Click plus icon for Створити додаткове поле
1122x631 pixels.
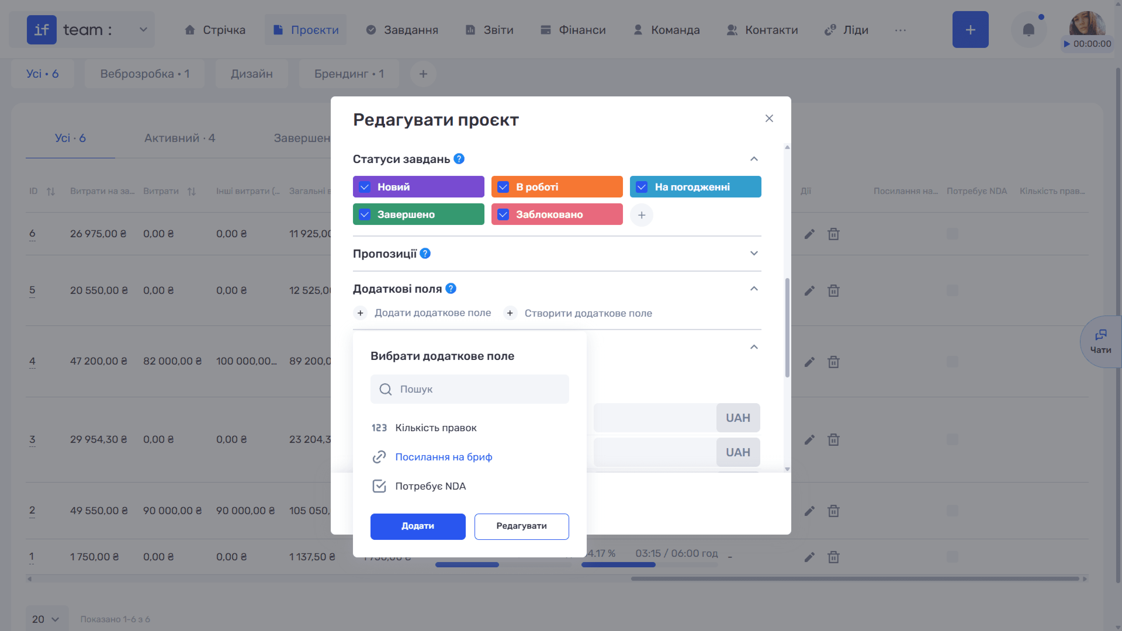pyautogui.click(x=510, y=313)
